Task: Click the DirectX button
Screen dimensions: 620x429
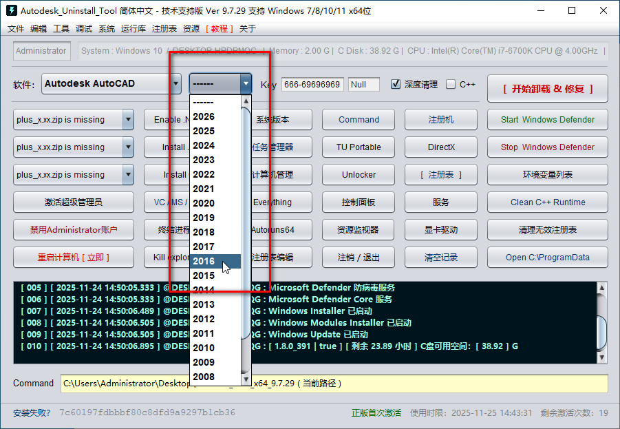Action: [x=441, y=147]
